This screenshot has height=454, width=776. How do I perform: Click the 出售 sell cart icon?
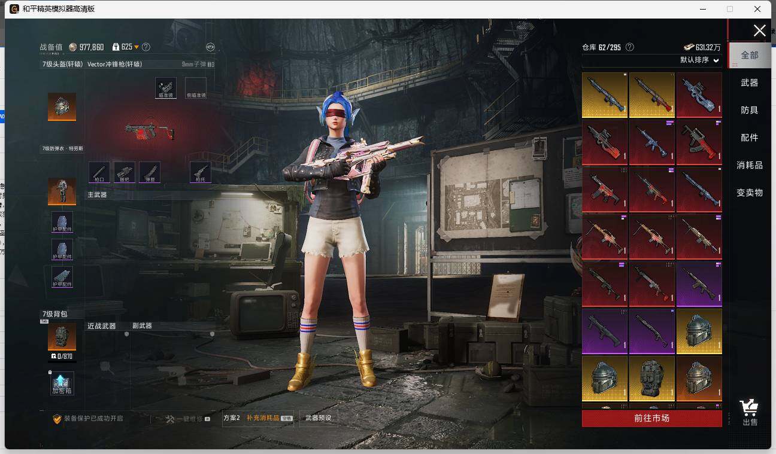750,412
